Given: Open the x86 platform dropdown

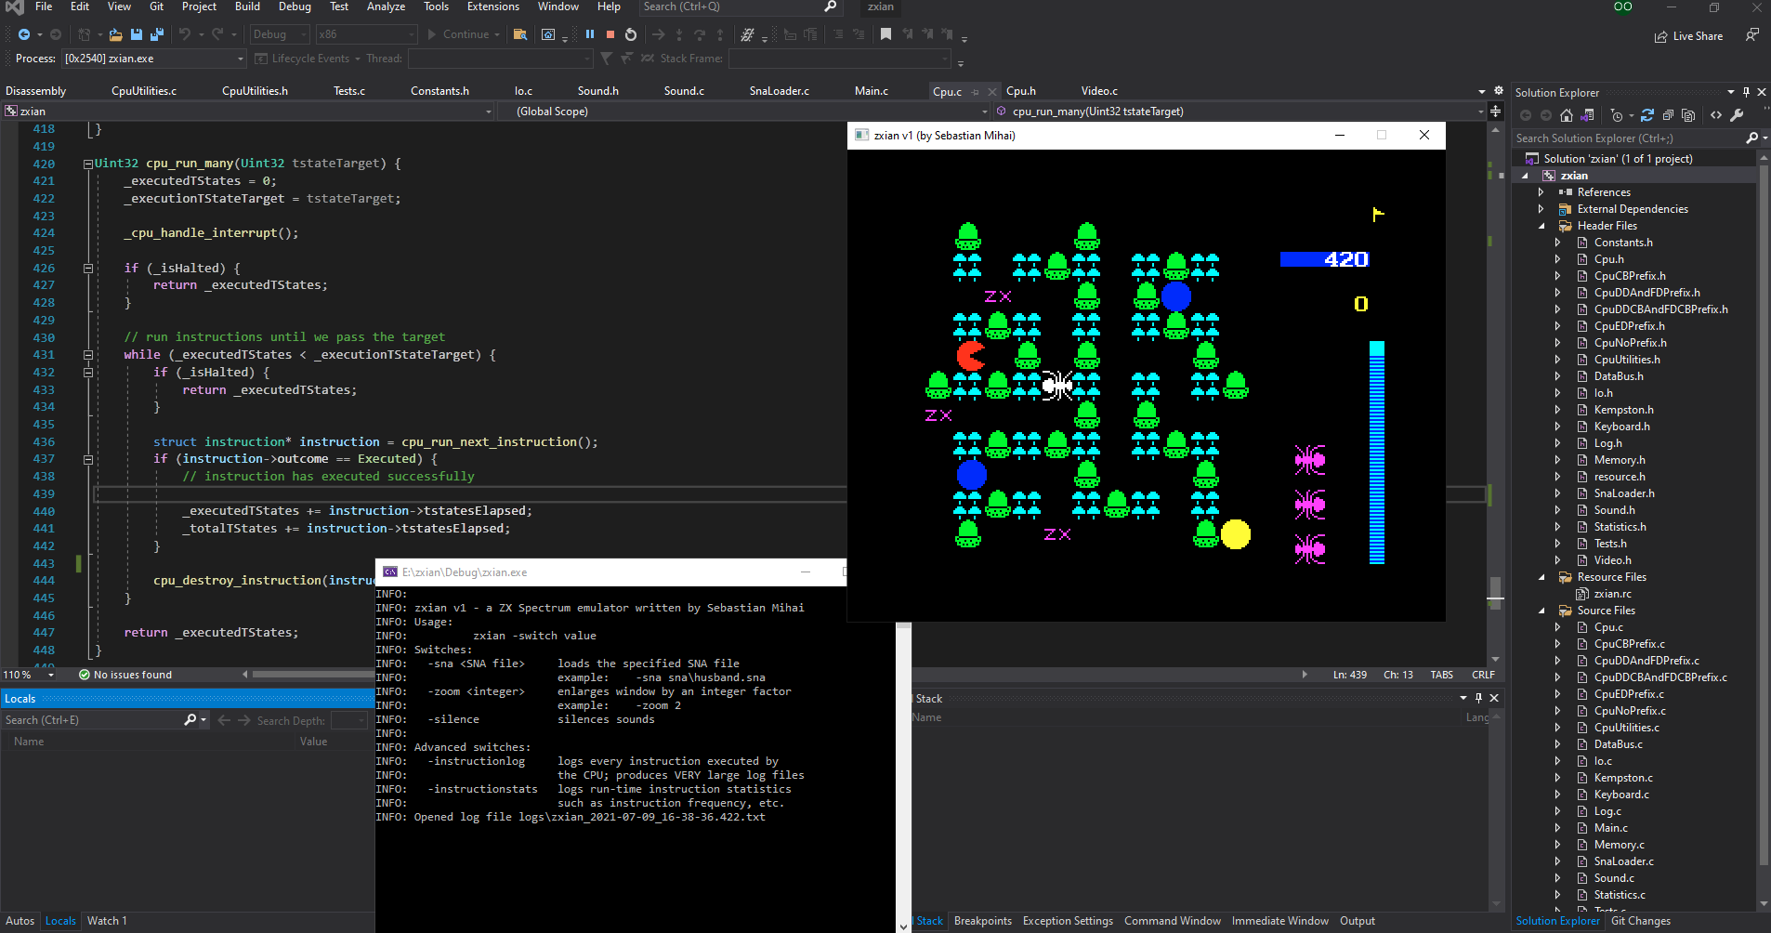Looking at the screenshot, I should click(366, 34).
